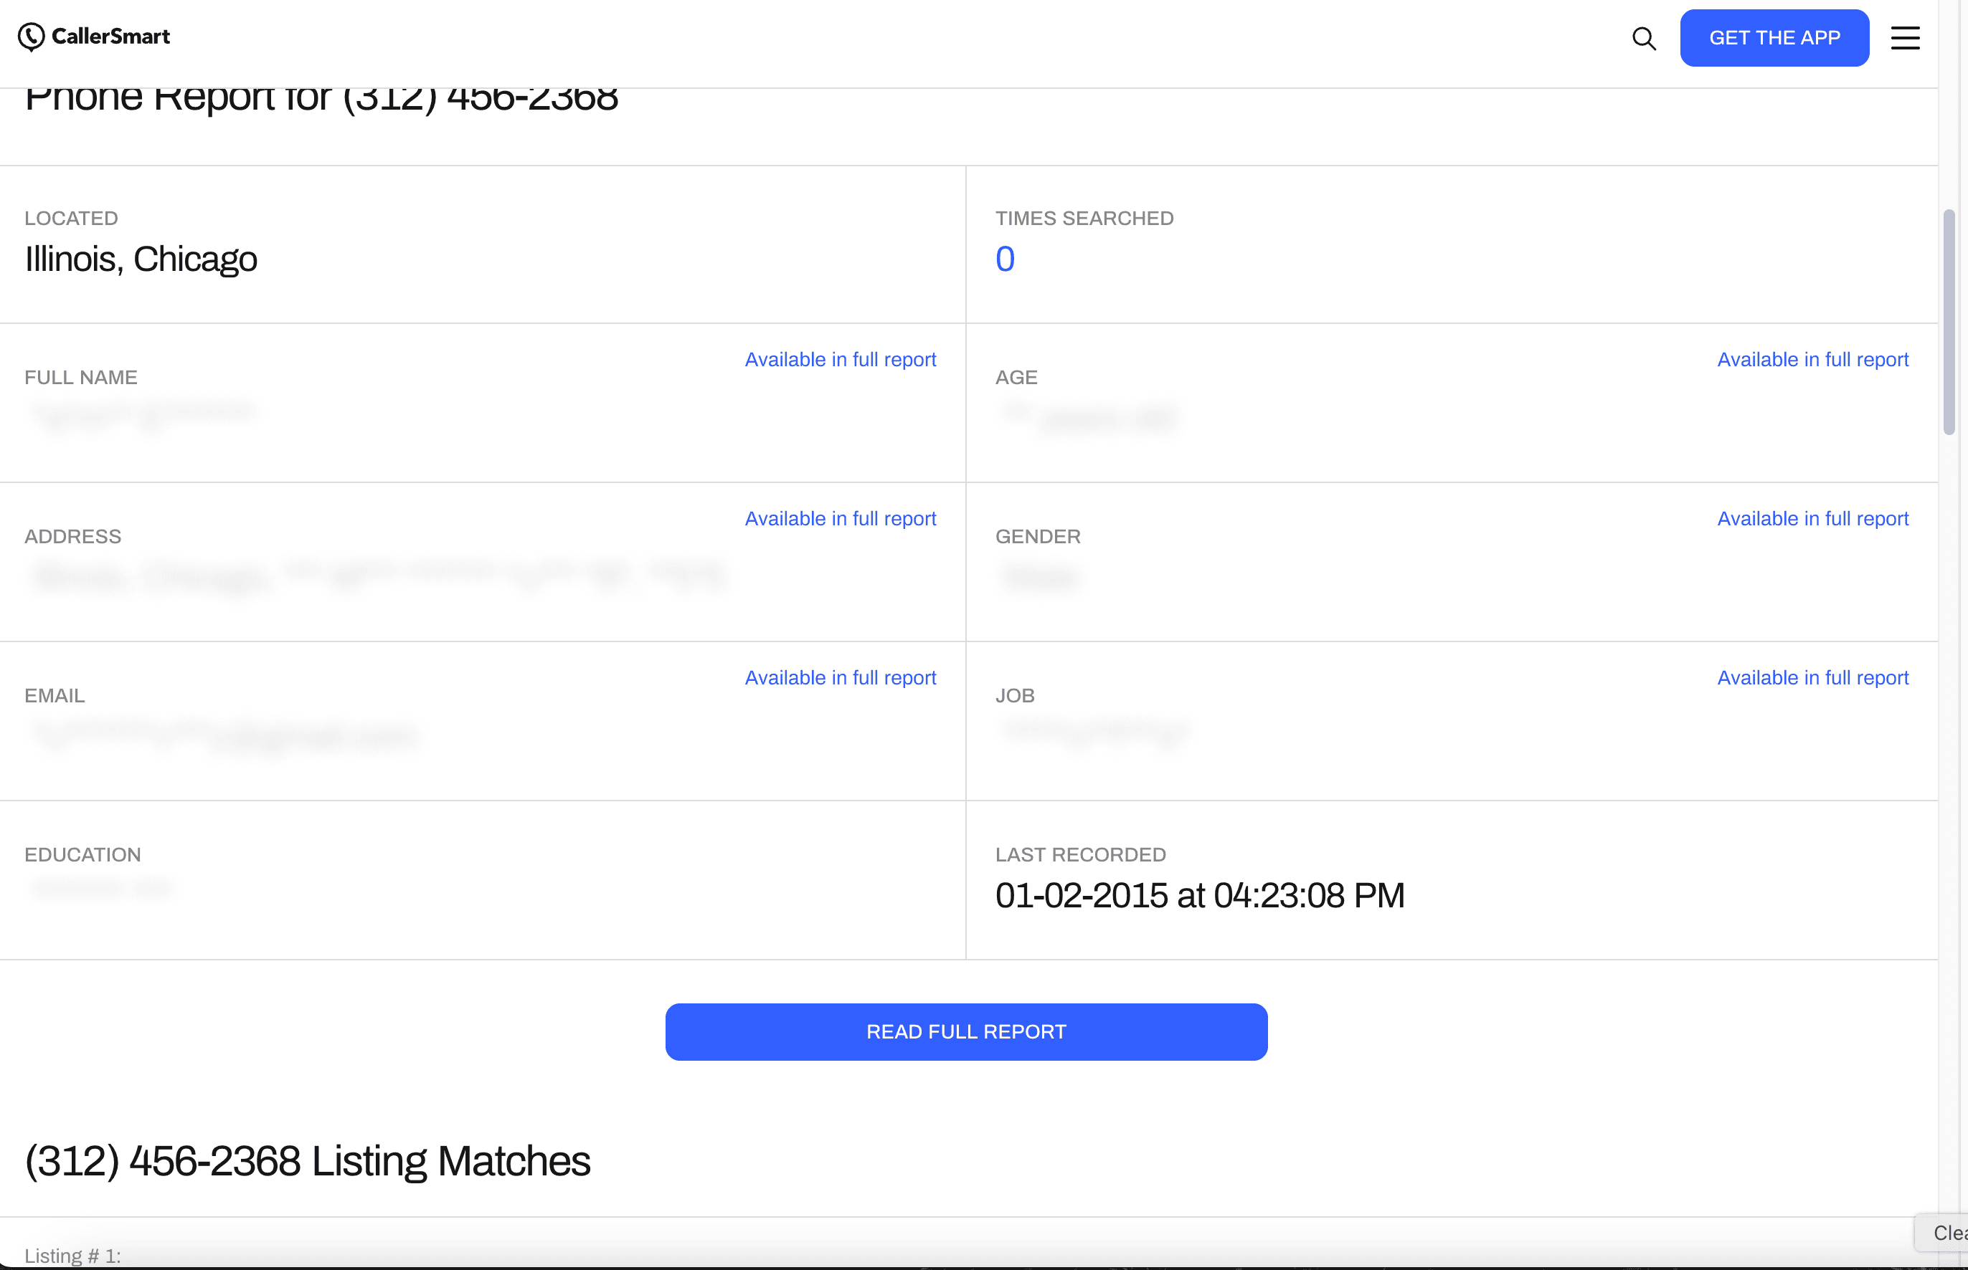This screenshot has width=1968, height=1270.
Task: Click full report link beside JOB
Action: click(x=1812, y=678)
